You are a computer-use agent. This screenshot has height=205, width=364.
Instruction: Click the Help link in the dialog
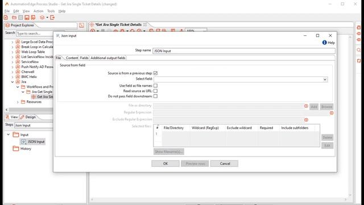[x=331, y=43]
